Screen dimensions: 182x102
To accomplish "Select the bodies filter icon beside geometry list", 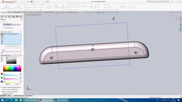I will [x=2, y=41].
